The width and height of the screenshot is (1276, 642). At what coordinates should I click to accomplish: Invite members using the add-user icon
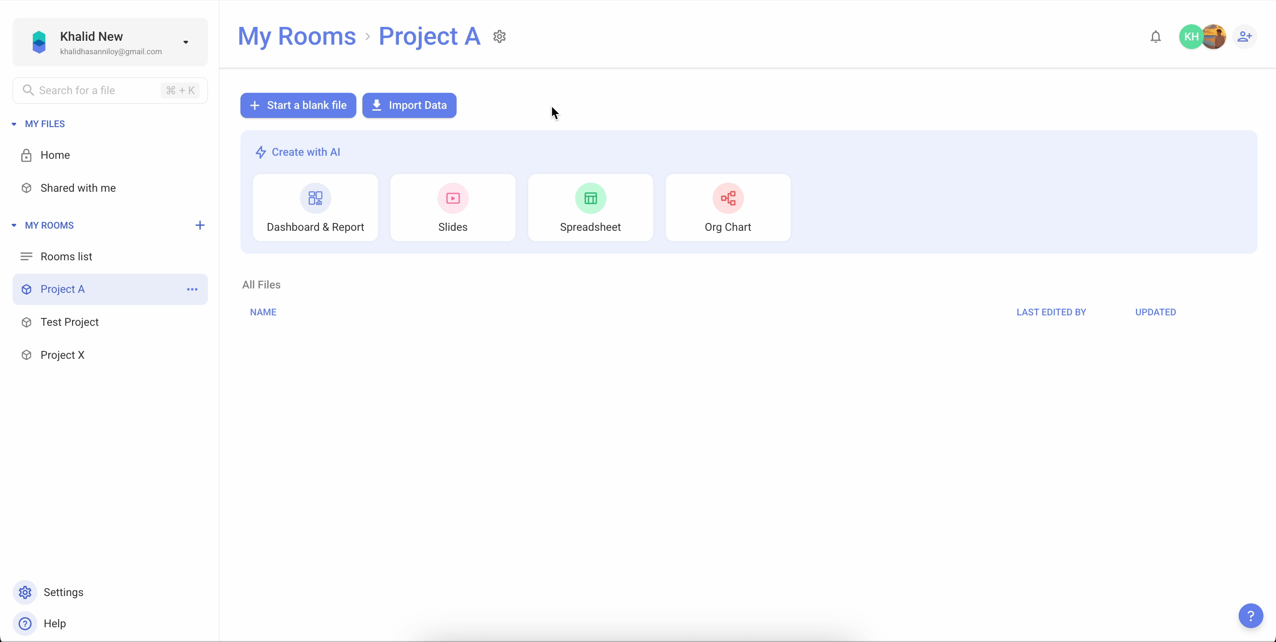coord(1245,36)
